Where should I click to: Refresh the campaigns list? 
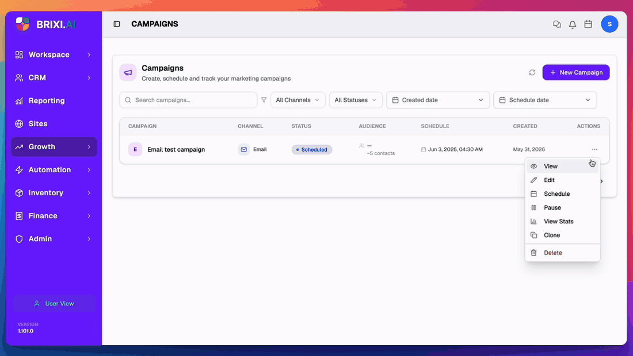click(532, 72)
